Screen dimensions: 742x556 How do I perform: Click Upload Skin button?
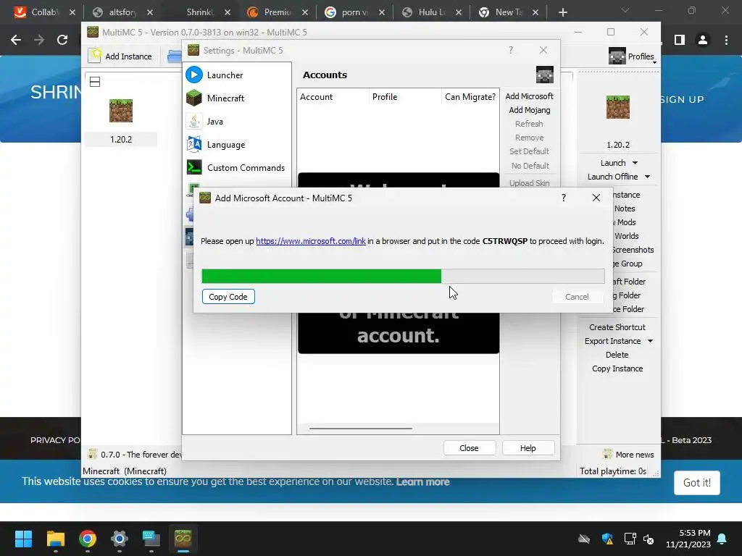coord(529,183)
